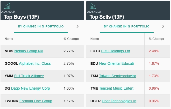
Task: Open Uber Technologies link
Action: (x=119, y=101)
